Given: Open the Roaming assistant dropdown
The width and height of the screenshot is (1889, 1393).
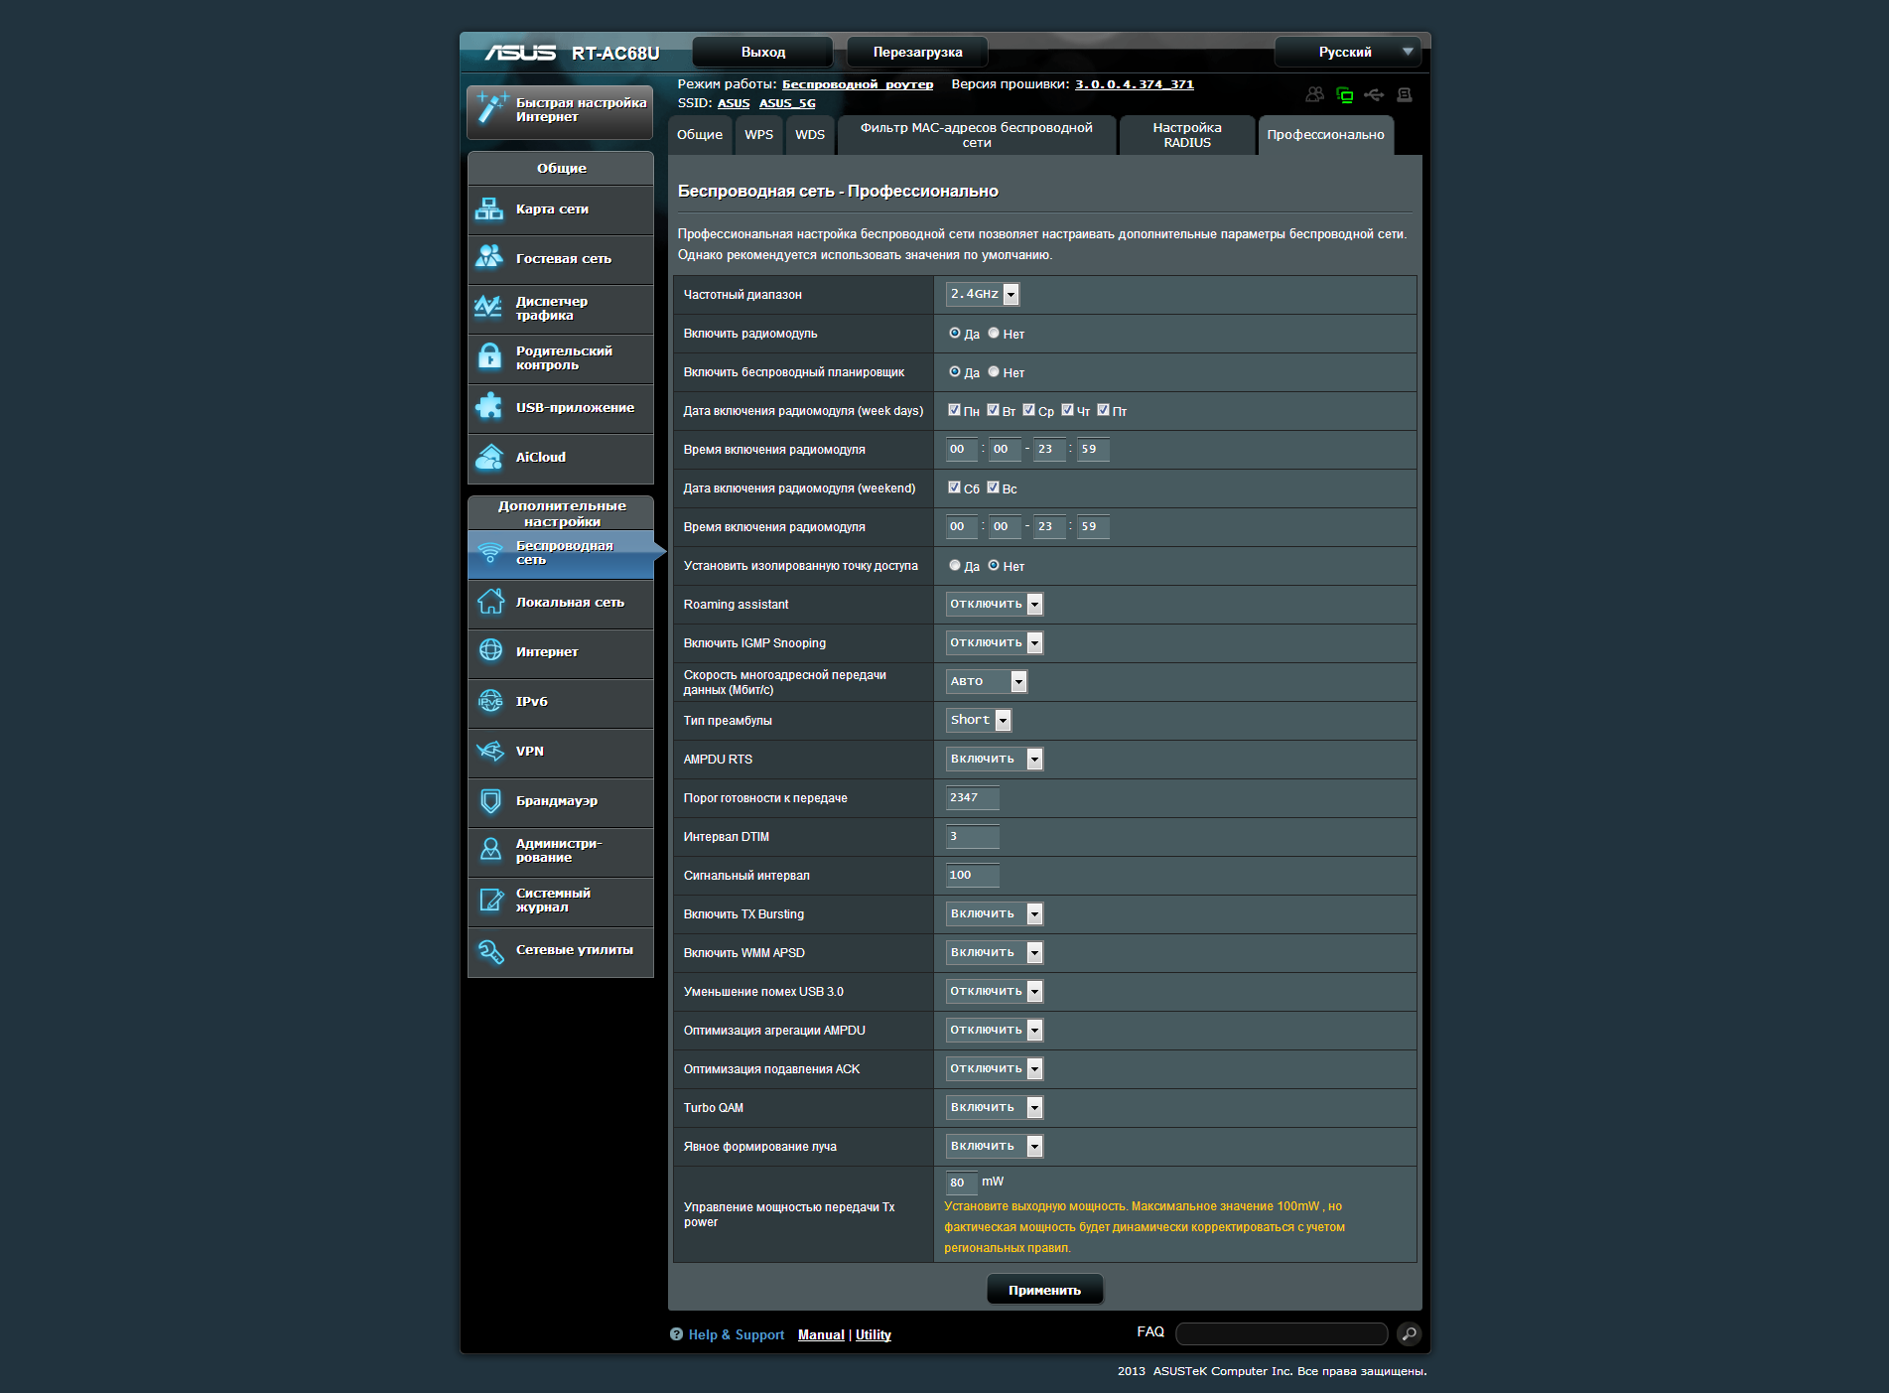Looking at the screenshot, I should click(x=995, y=604).
